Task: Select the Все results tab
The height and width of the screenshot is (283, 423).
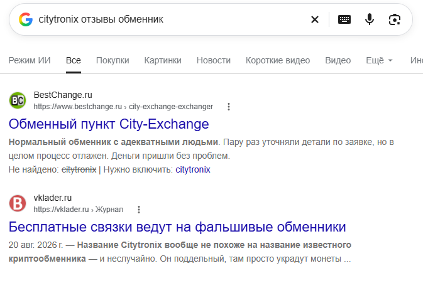Action: pyautogui.click(x=74, y=60)
